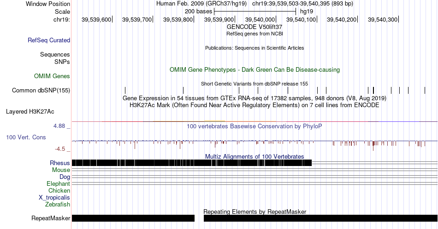Open Short Genetic Variants from dbSNP release 155
Image resolution: width=438 pixels, height=229 pixels.
tap(255, 84)
